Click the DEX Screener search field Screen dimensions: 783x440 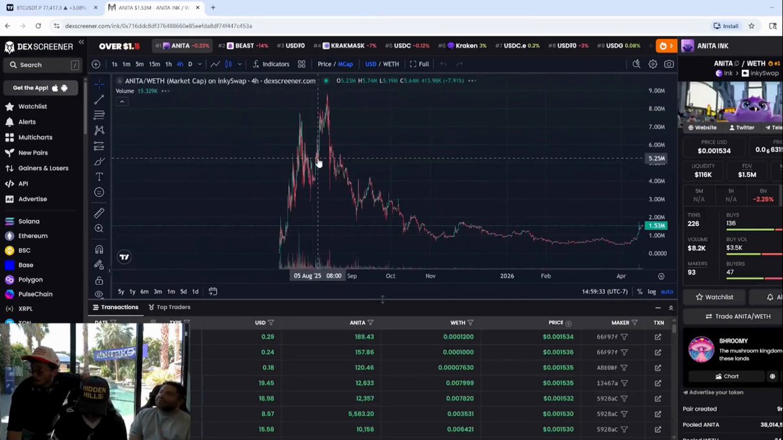pyautogui.click(x=42, y=65)
